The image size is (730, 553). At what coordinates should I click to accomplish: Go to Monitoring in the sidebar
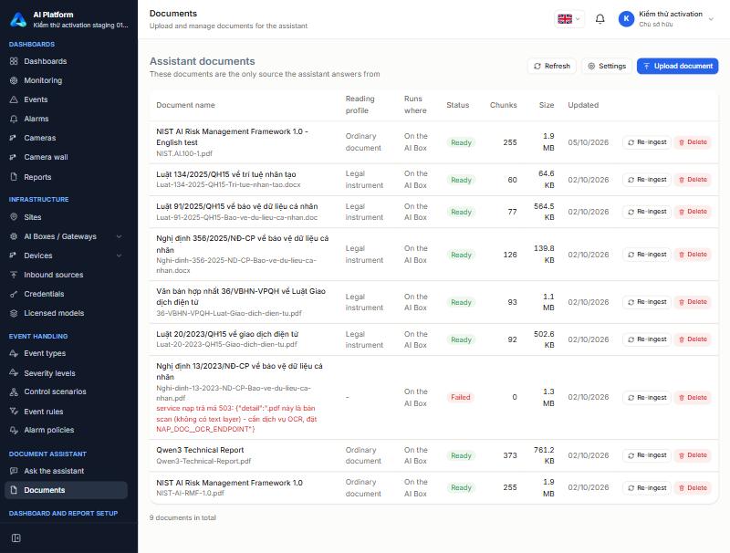point(66,80)
